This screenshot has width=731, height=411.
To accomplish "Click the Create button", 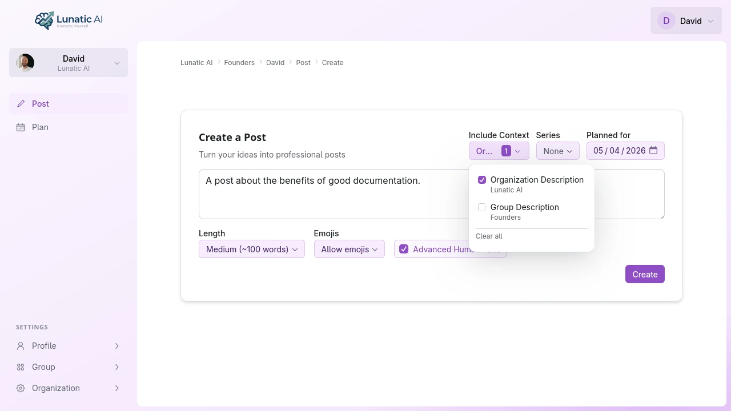I will click(x=645, y=274).
